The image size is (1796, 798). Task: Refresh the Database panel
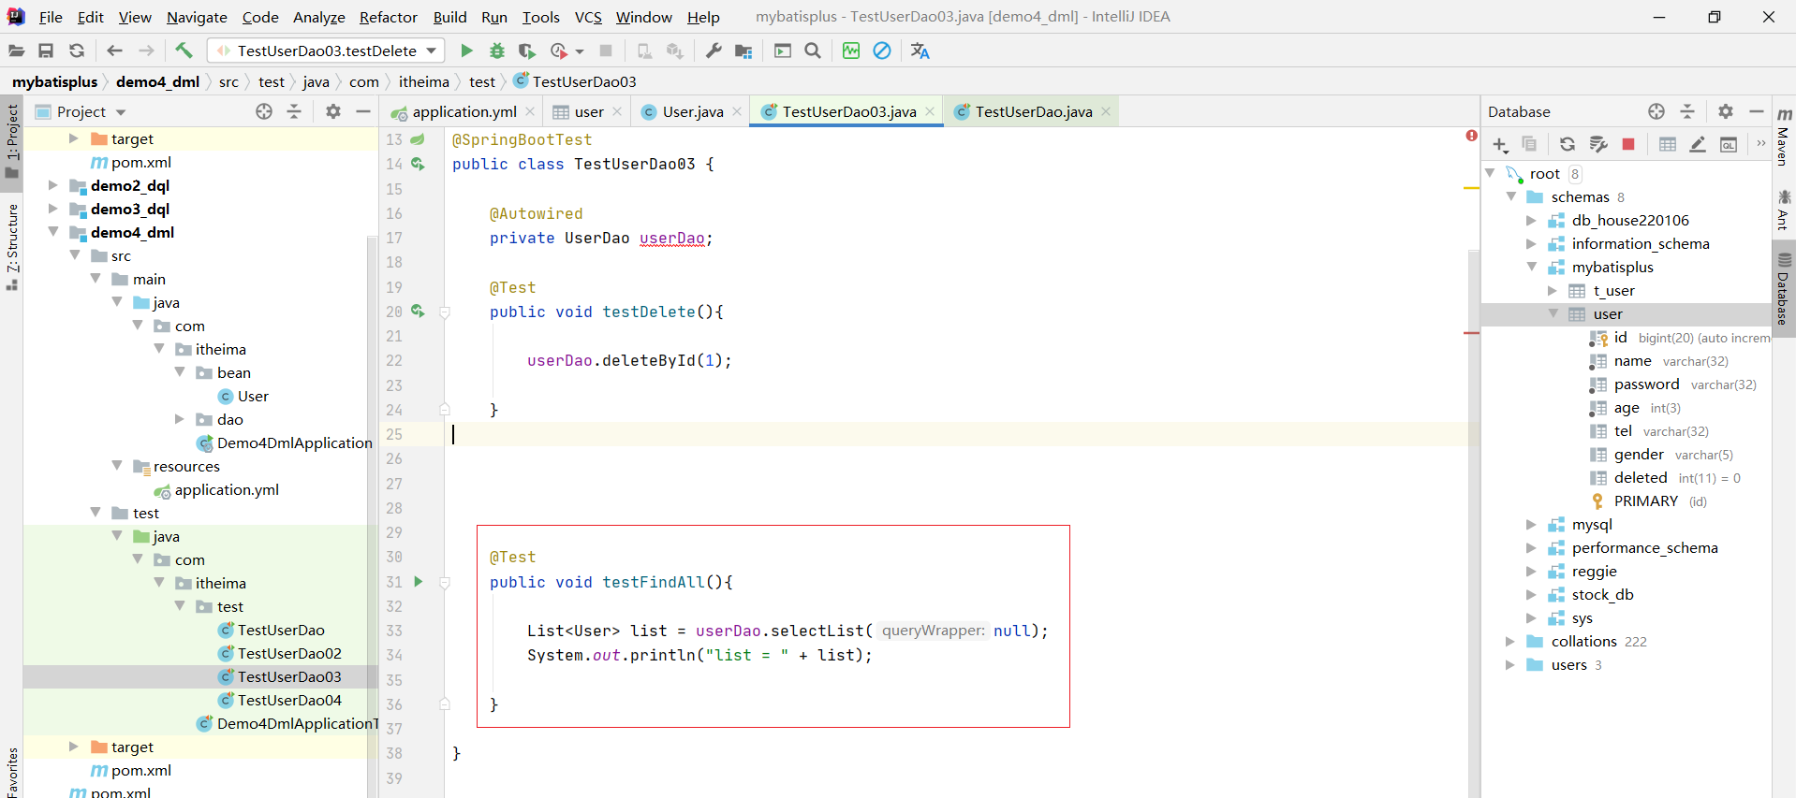[x=1568, y=144]
